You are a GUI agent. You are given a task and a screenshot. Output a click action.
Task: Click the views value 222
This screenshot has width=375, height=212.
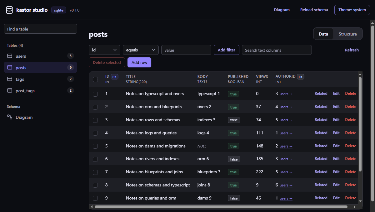(x=260, y=172)
